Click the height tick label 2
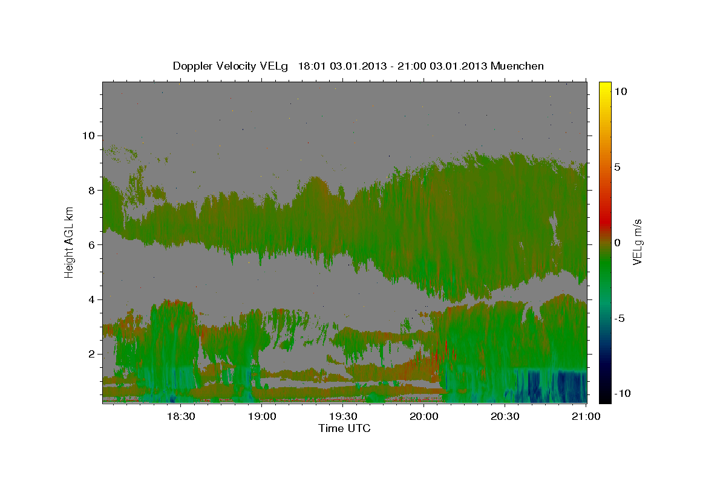This screenshot has width=726, height=484. pyautogui.click(x=93, y=354)
